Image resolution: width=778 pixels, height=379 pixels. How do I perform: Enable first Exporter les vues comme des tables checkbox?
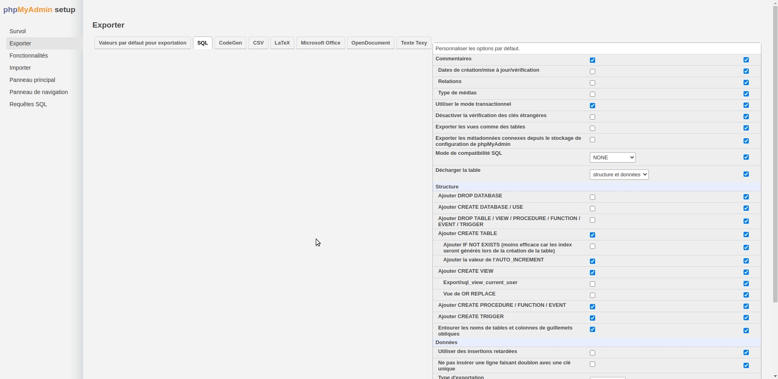[x=592, y=128]
